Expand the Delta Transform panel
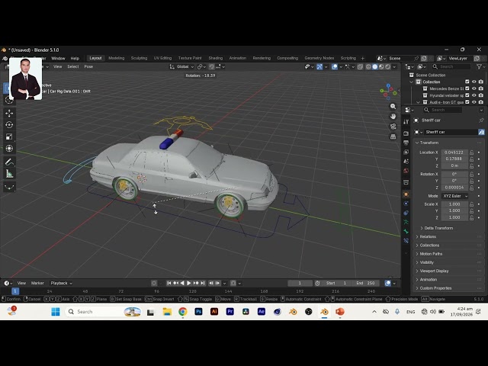Screen dimensions: 488x366 pos(437,228)
